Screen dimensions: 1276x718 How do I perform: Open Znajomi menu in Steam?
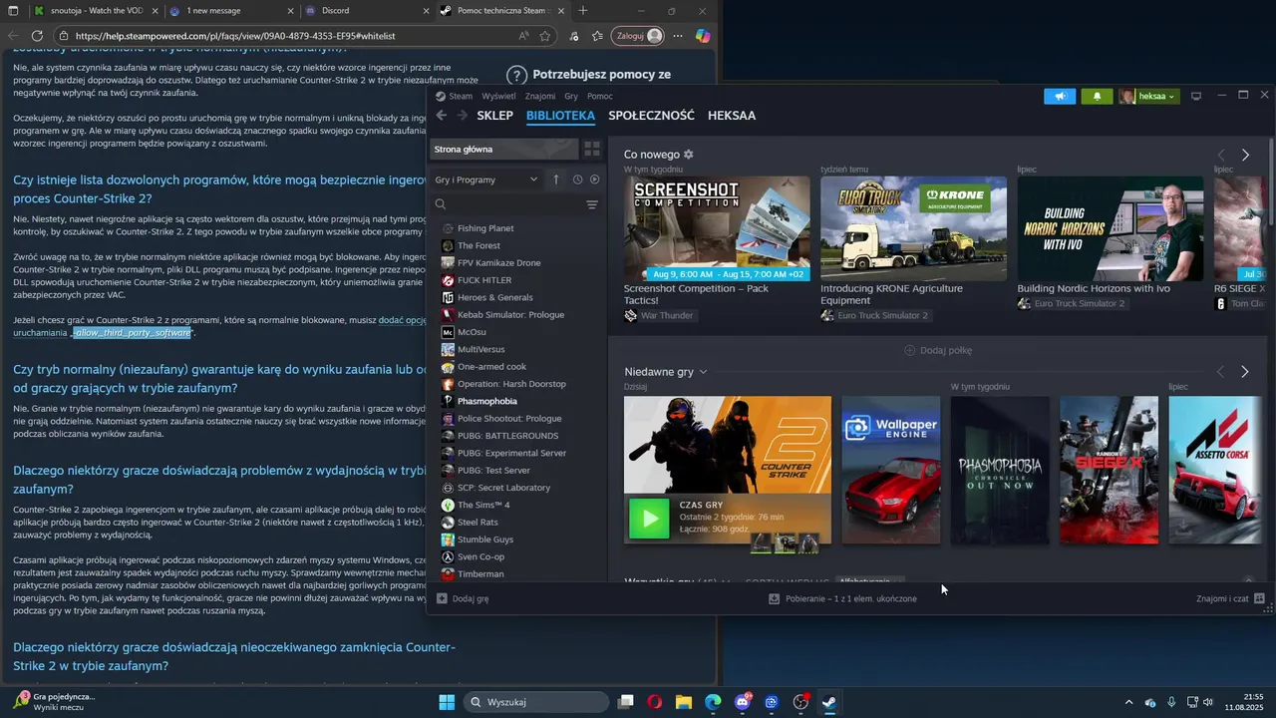pos(540,97)
